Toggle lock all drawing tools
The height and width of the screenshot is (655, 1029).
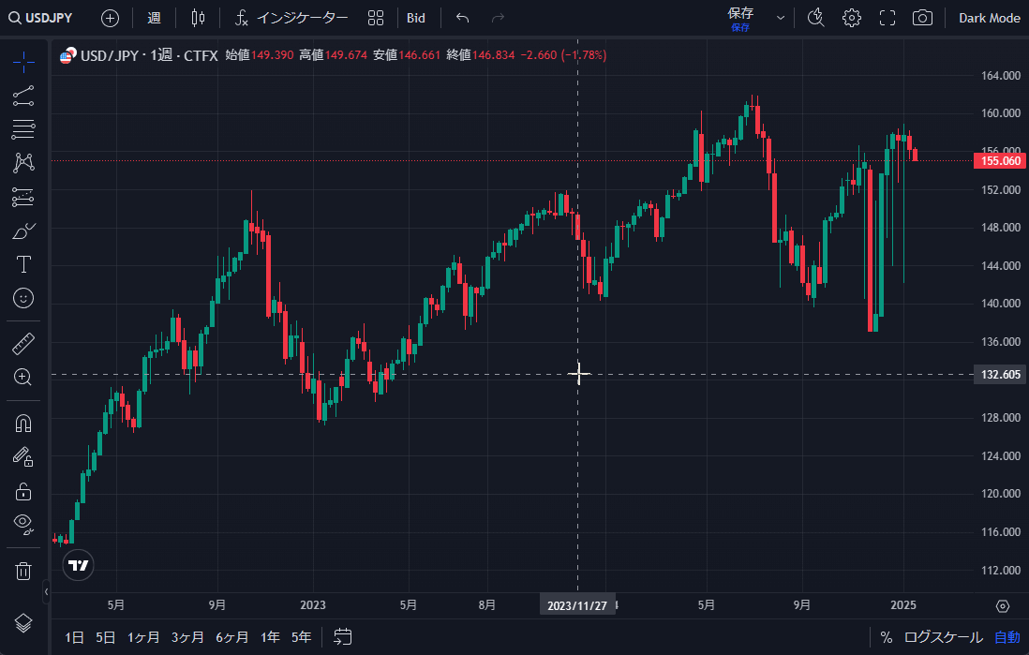[23, 491]
